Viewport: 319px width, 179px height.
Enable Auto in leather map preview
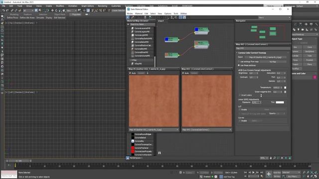pos(130,73)
